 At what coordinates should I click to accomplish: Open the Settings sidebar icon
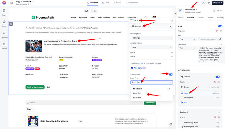(x=4, y=44)
